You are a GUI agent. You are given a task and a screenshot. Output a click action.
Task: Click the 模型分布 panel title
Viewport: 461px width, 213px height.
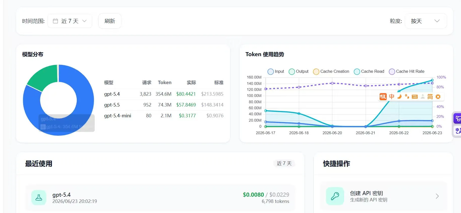(x=33, y=54)
